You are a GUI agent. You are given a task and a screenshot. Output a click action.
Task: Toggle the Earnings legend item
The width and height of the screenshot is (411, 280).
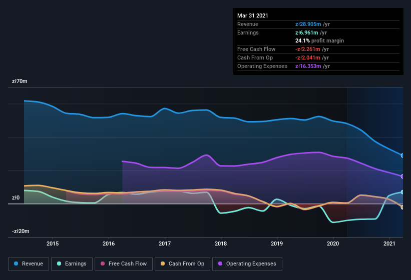click(x=72, y=263)
